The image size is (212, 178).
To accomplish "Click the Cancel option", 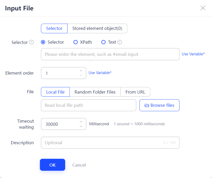I will (x=79, y=165).
